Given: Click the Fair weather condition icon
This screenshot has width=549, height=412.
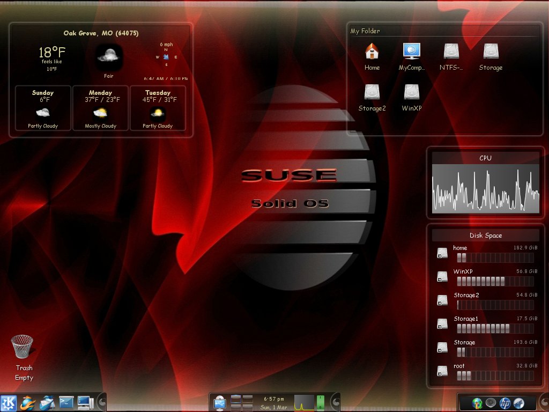Looking at the screenshot, I should click(x=109, y=57).
